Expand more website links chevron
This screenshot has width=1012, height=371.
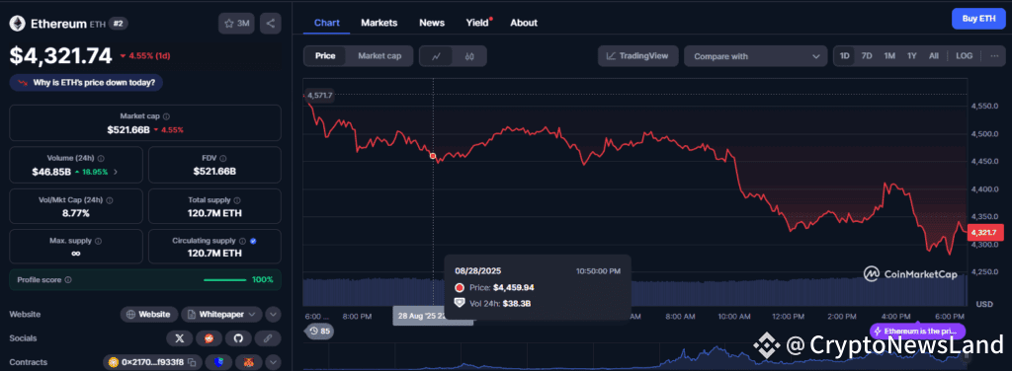[273, 315]
